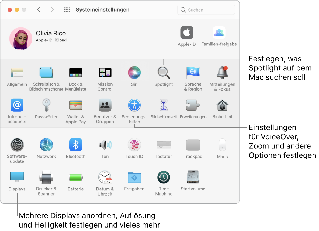Select Passwörter preferences

pos(46,105)
